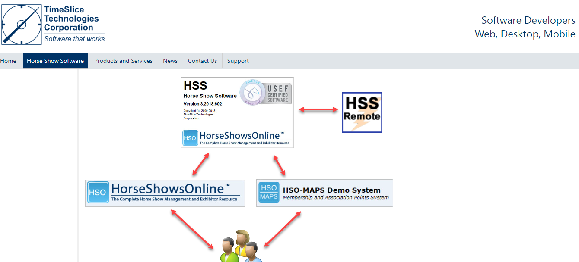
Task: Click the 'Software that works' tagline
Action: click(74, 39)
